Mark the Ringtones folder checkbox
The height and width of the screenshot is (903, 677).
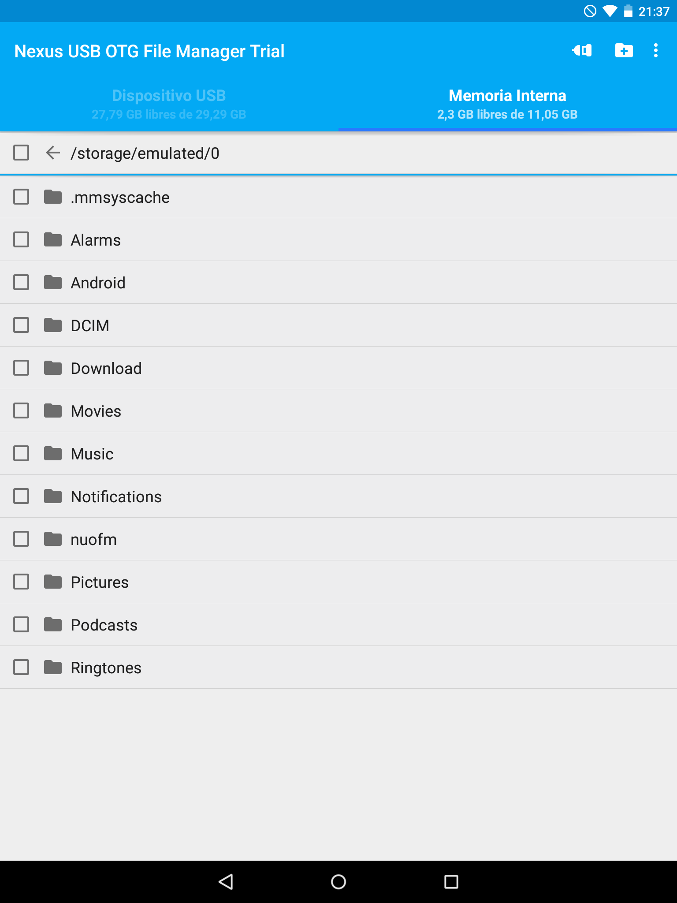(21, 668)
